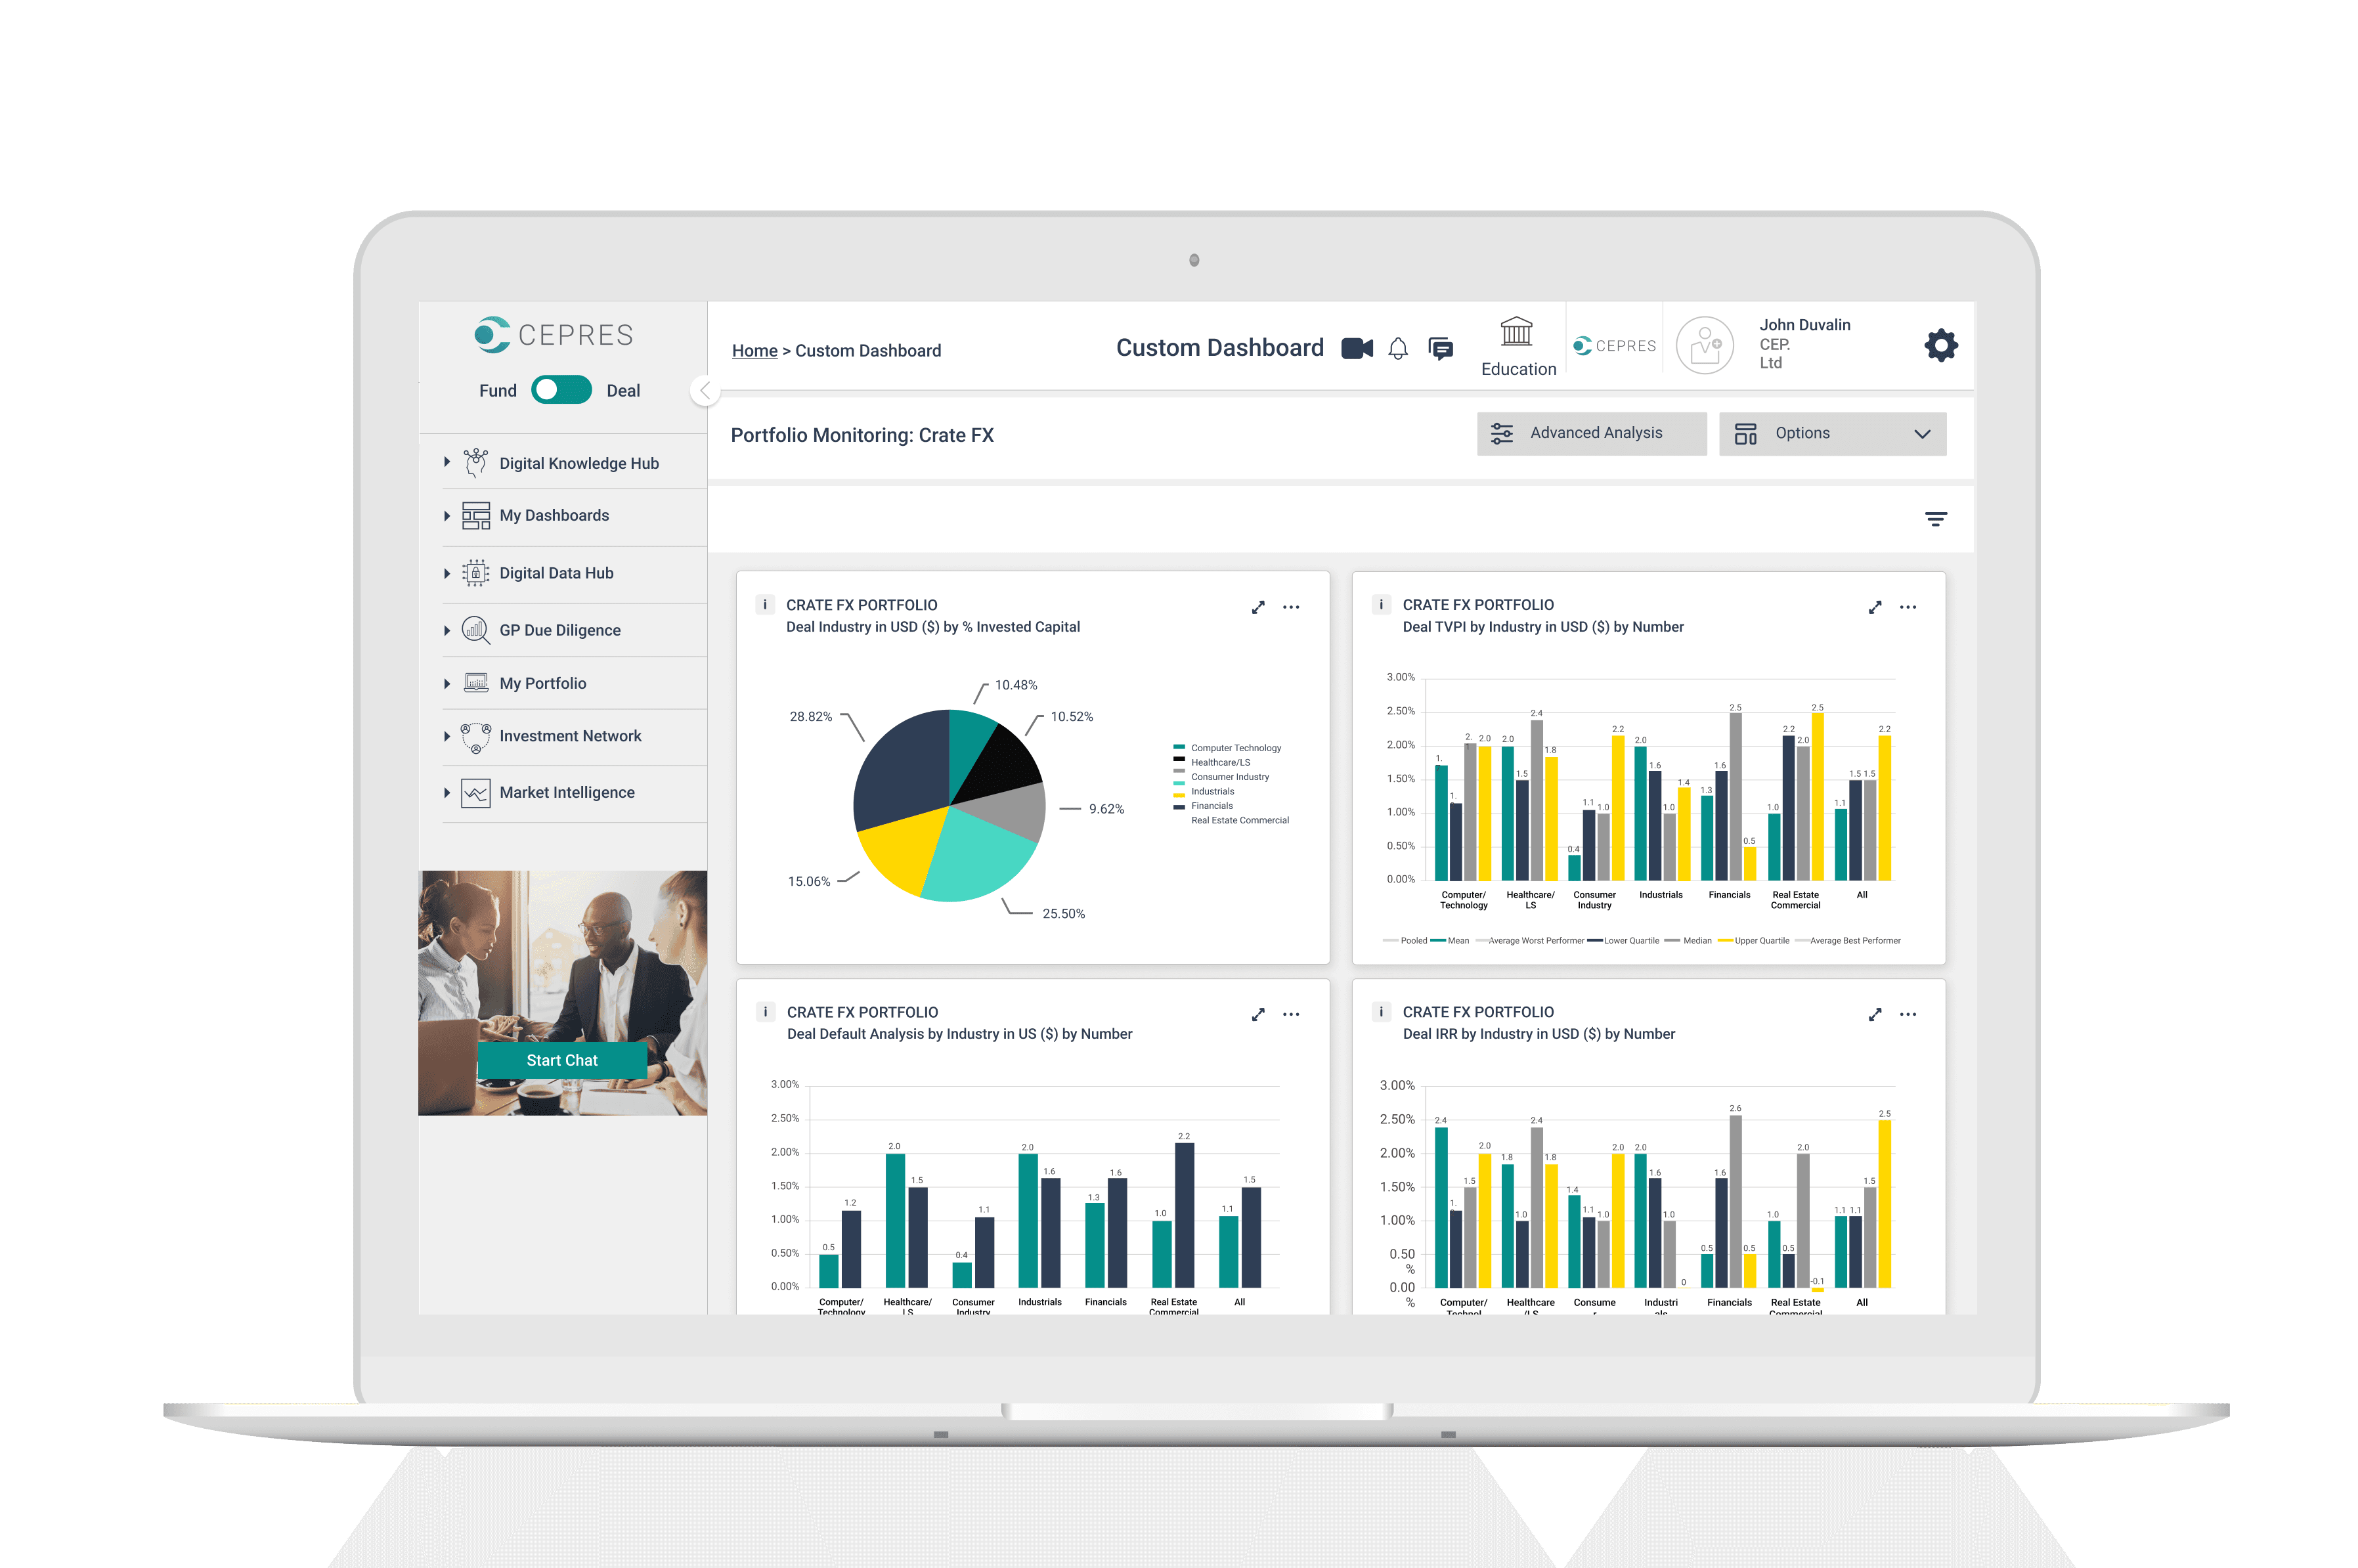Click the GP Due Diligence magnifier icon

click(476, 630)
